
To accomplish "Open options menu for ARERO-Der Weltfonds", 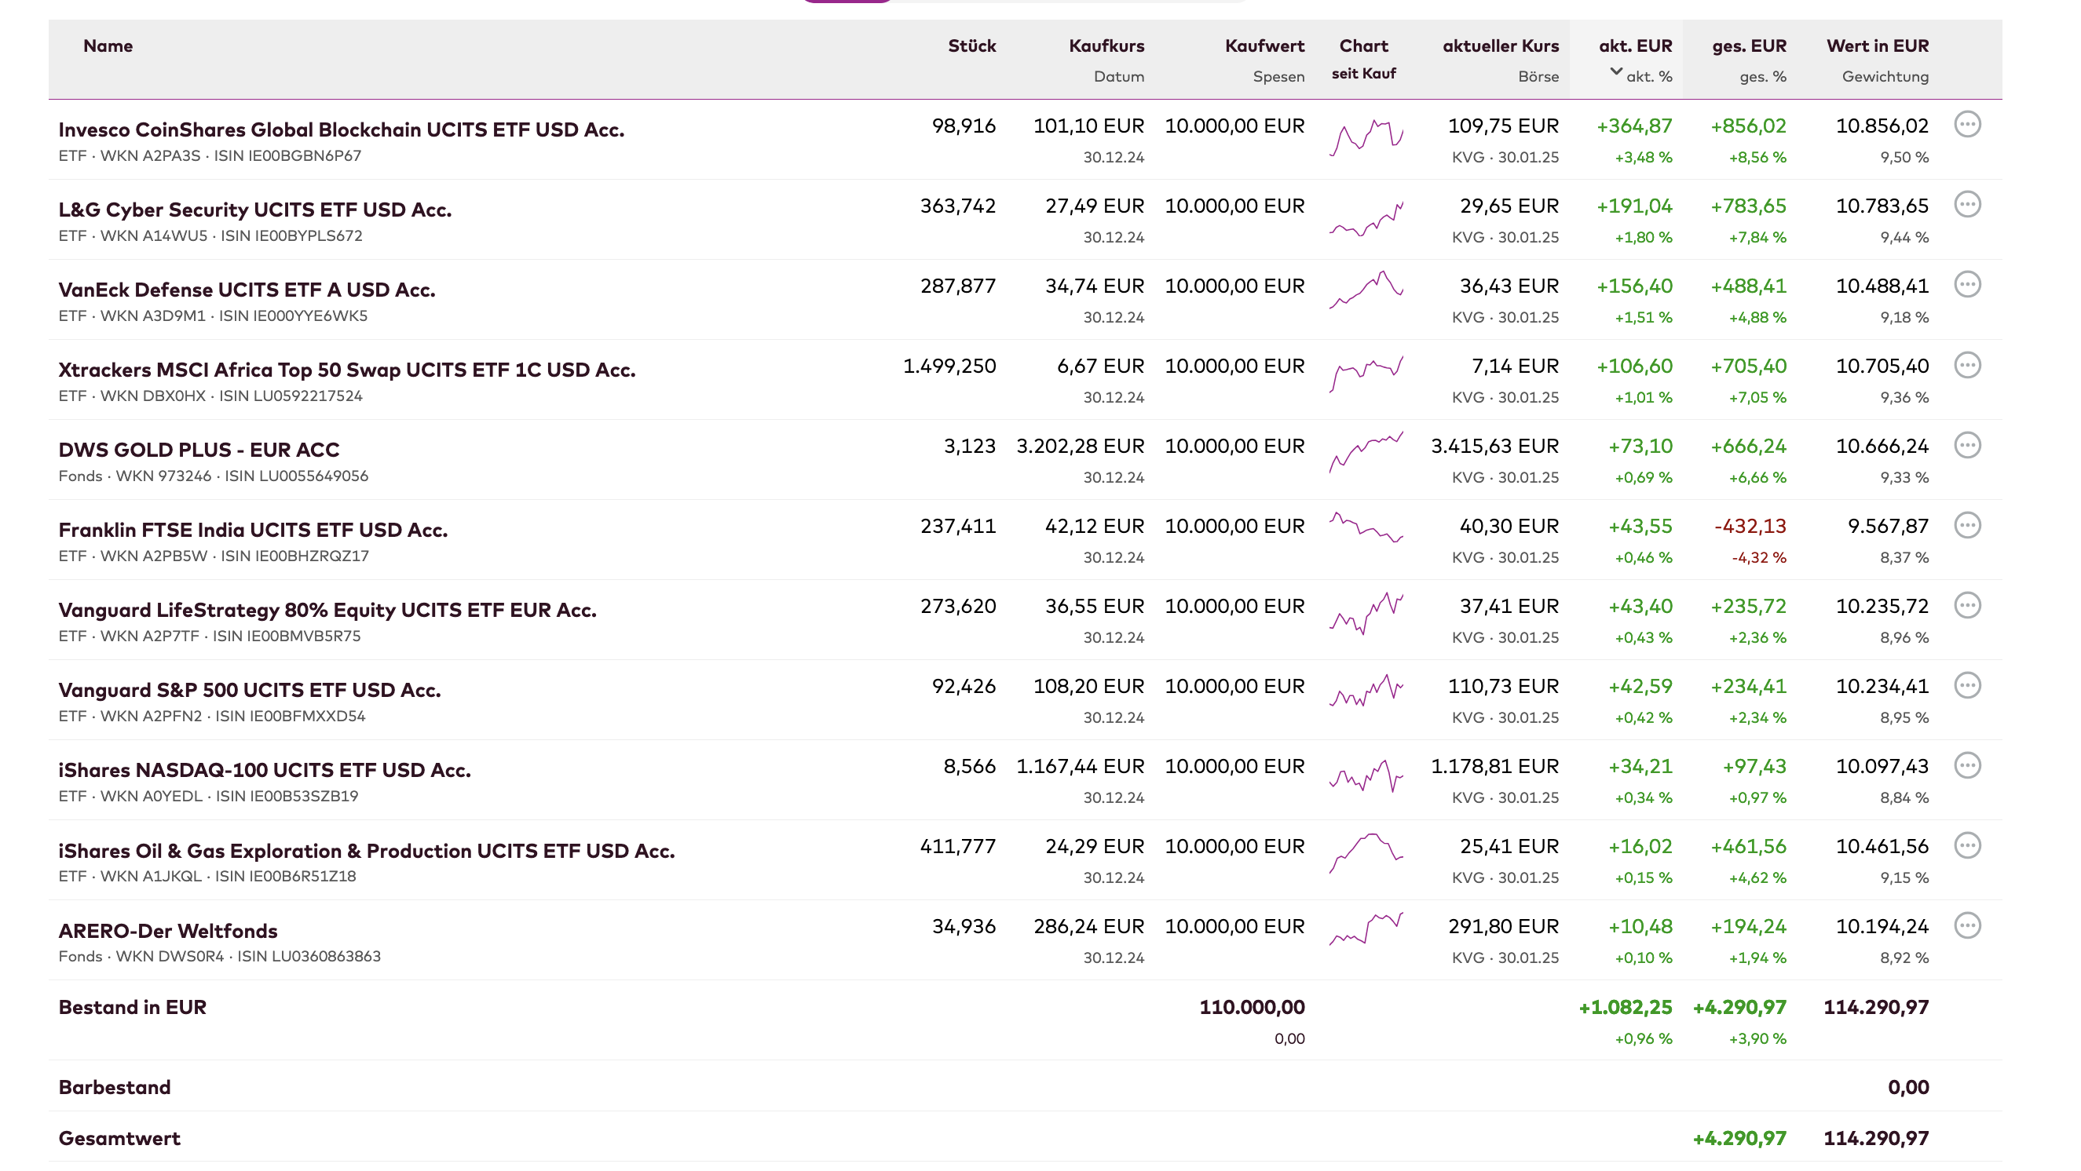I will [x=1967, y=925].
